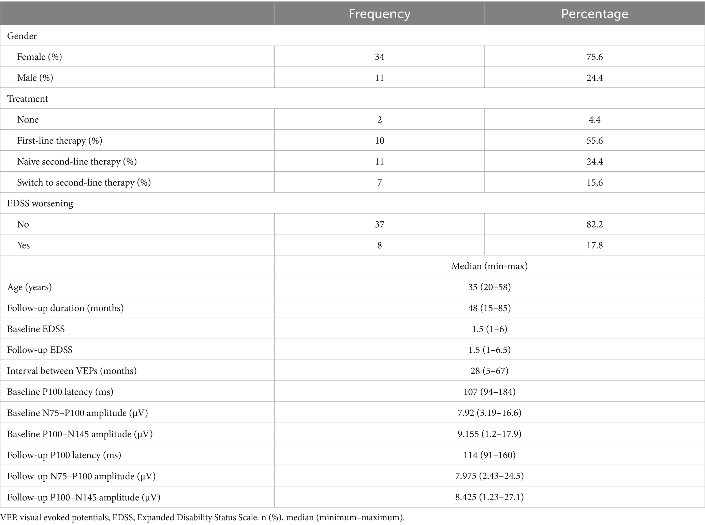
Task: Click the Interval between VEPs value
Action: [x=489, y=371]
